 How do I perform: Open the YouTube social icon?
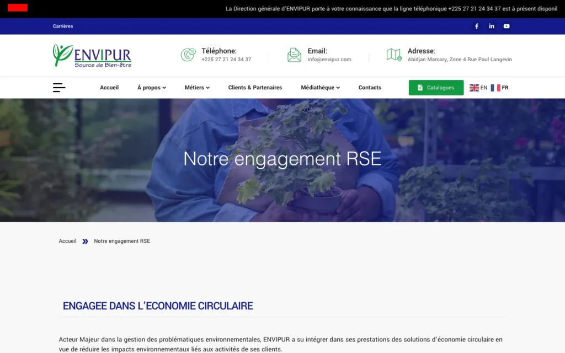pyautogui.click(x=507, y=26)
